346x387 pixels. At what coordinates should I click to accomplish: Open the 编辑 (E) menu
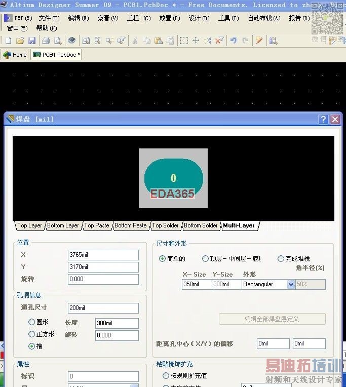coord(79,18)
